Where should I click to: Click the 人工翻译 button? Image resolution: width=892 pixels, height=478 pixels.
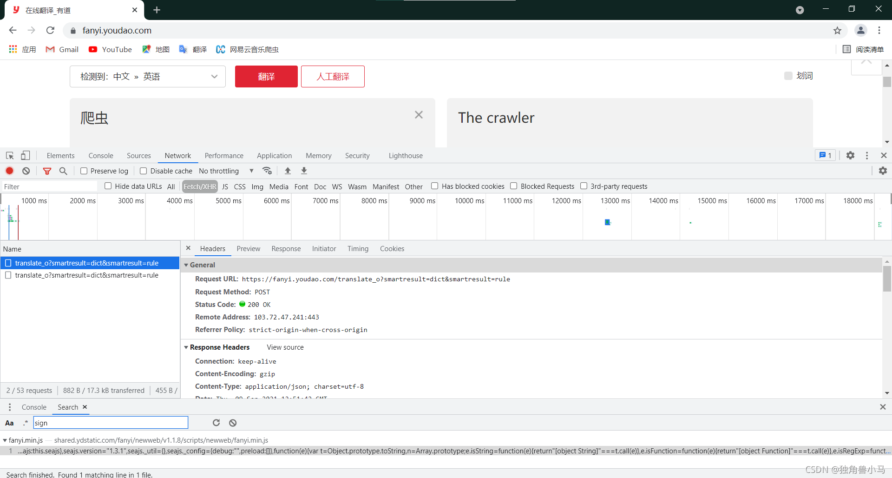333,76
